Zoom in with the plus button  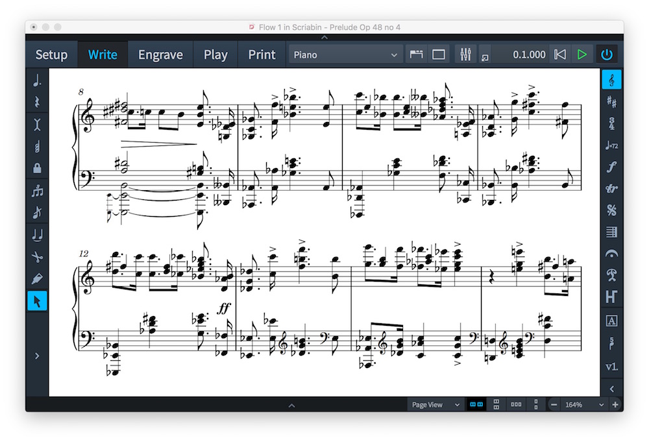tap(615, 405)
